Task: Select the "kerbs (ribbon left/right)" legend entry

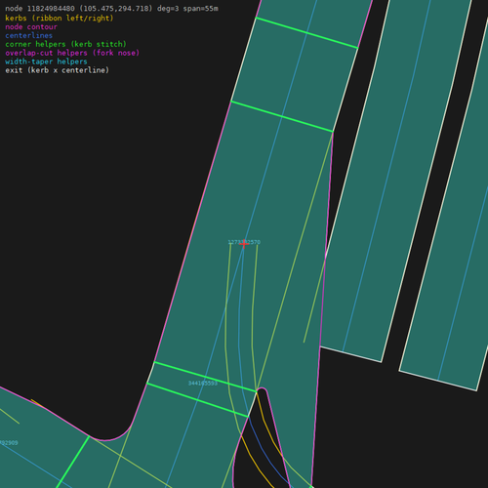Action: point(60,18)
